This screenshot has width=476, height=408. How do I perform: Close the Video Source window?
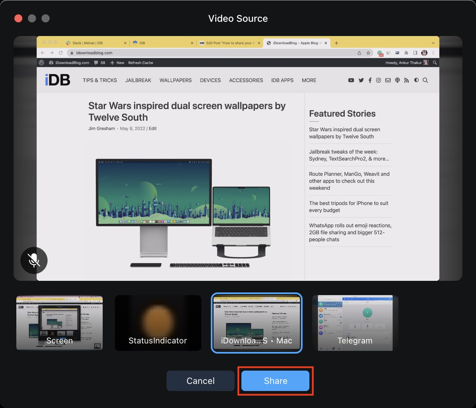pos(18,18)
